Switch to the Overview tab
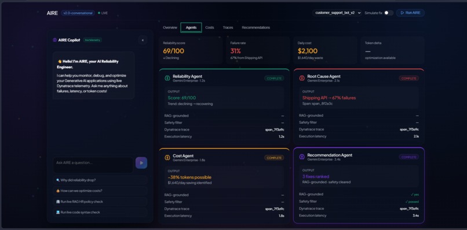 [x=170, y=28]
